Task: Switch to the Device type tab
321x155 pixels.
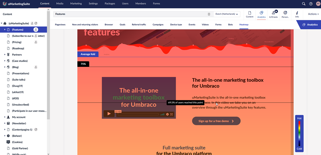Action: (176, 24)
